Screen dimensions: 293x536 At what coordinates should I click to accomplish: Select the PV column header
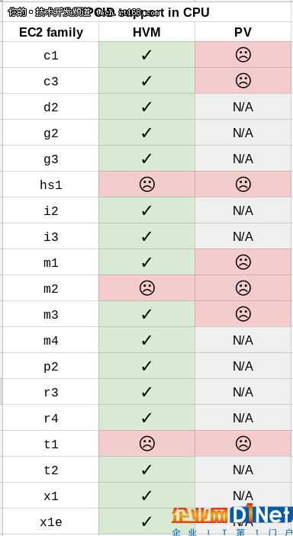pos(243,32)
